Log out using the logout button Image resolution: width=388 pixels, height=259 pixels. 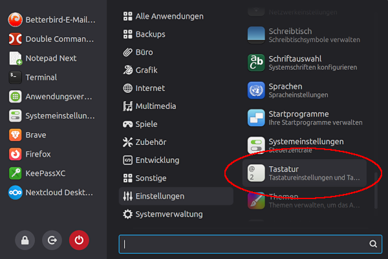(x=52, y=240)
